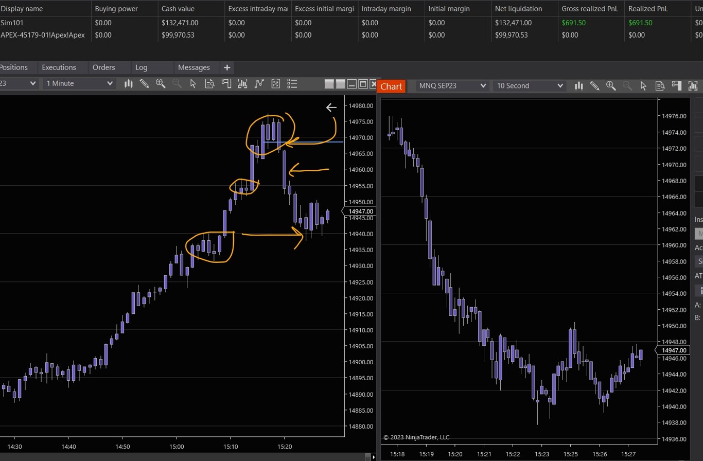
Task: Click first gray link square in 1 Minute chart
Action: pyautogui.click(x=329, y=84)
